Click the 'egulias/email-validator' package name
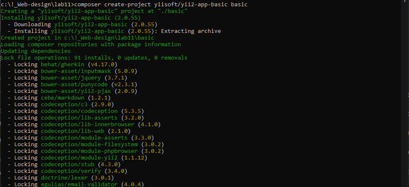 [79, 185]
